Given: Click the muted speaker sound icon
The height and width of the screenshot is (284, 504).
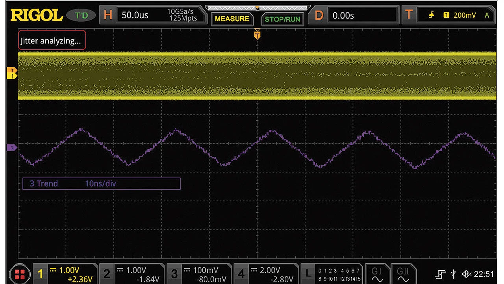Looking at the screenshot, I should [467, 274].
